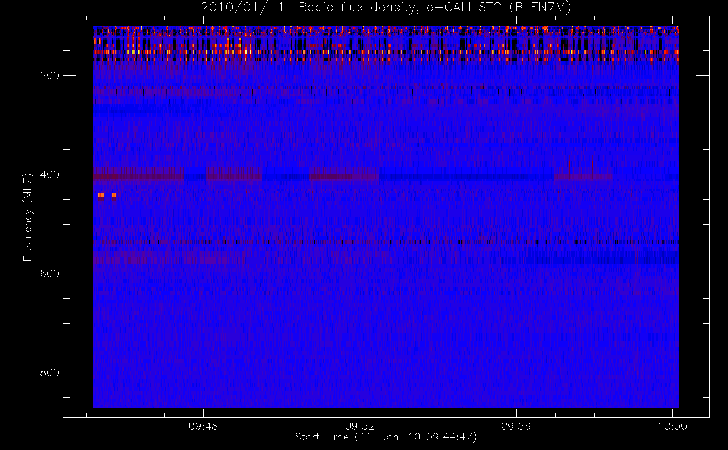Click the 800 frequency tick label
The height and width of the screenshot is (450, 728).
(49, 373)
